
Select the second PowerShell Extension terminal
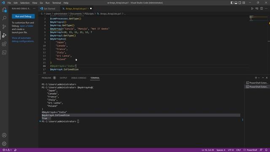(257, 87)
